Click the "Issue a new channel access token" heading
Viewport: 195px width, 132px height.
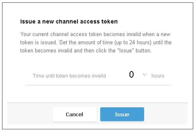pos(69,22)
